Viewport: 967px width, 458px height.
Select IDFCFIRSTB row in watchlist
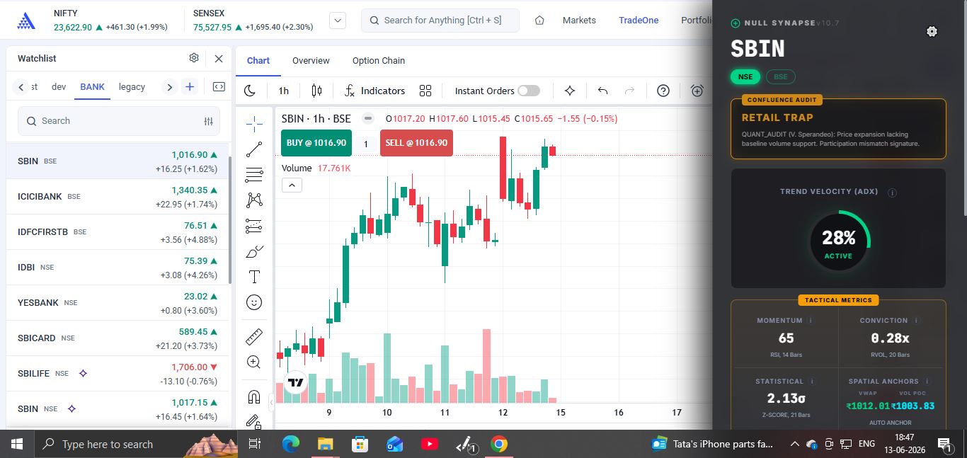tap(118, 232)
